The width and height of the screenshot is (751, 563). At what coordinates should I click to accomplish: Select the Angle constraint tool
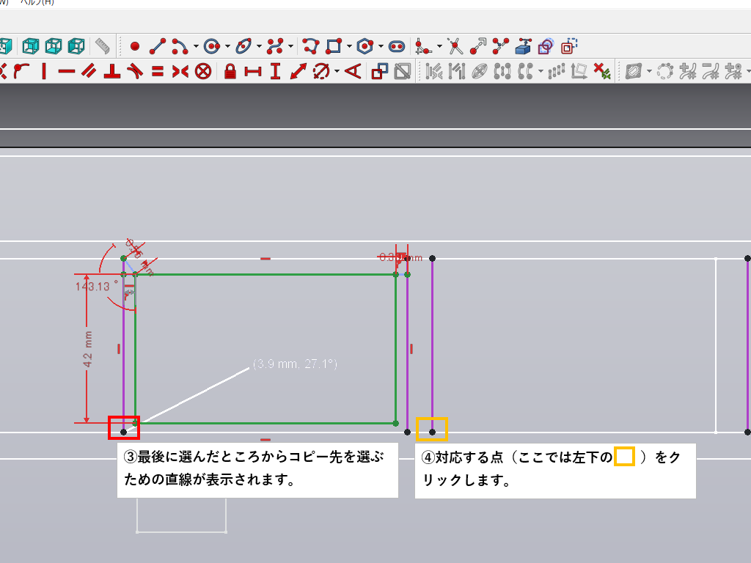[x=353, y=71]
